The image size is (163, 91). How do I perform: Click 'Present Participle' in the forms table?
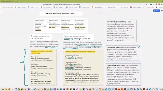click(80, 28)
